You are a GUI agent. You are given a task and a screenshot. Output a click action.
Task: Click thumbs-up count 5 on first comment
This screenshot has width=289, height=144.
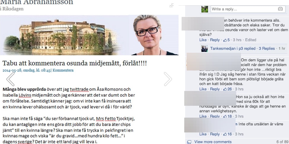click(226, 40)
